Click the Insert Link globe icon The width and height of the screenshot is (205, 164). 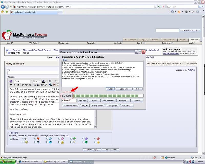coord(50,85)
